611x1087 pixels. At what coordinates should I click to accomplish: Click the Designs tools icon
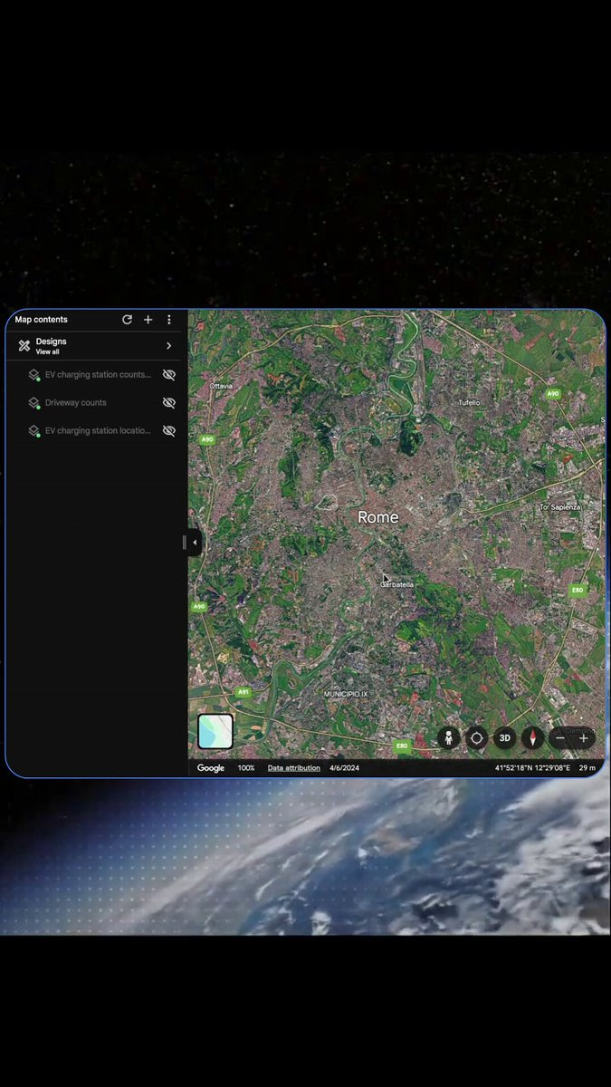[x=24, y=345]
